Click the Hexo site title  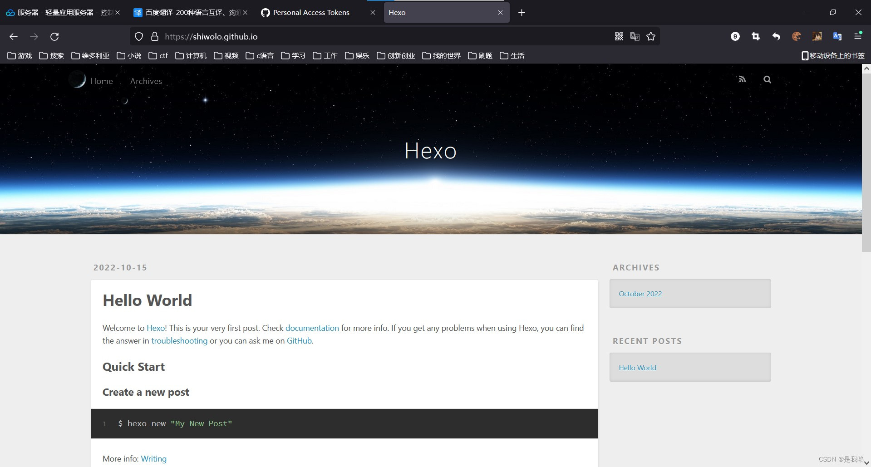[430, 151]
